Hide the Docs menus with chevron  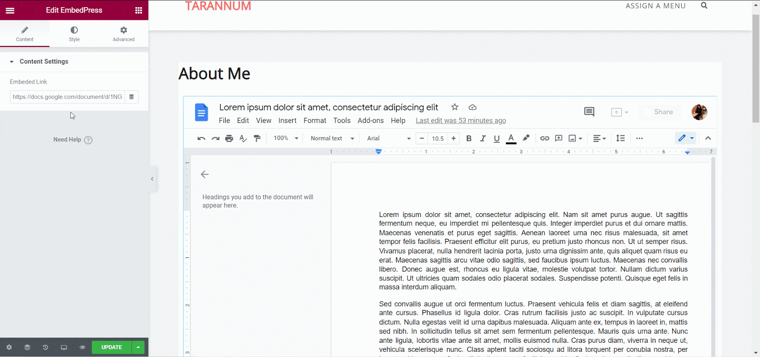coord(708,138)
